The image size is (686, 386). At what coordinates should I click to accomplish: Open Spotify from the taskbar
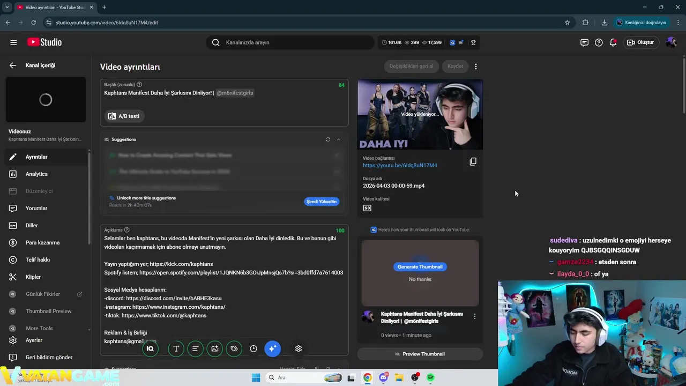tap(430, 378)
